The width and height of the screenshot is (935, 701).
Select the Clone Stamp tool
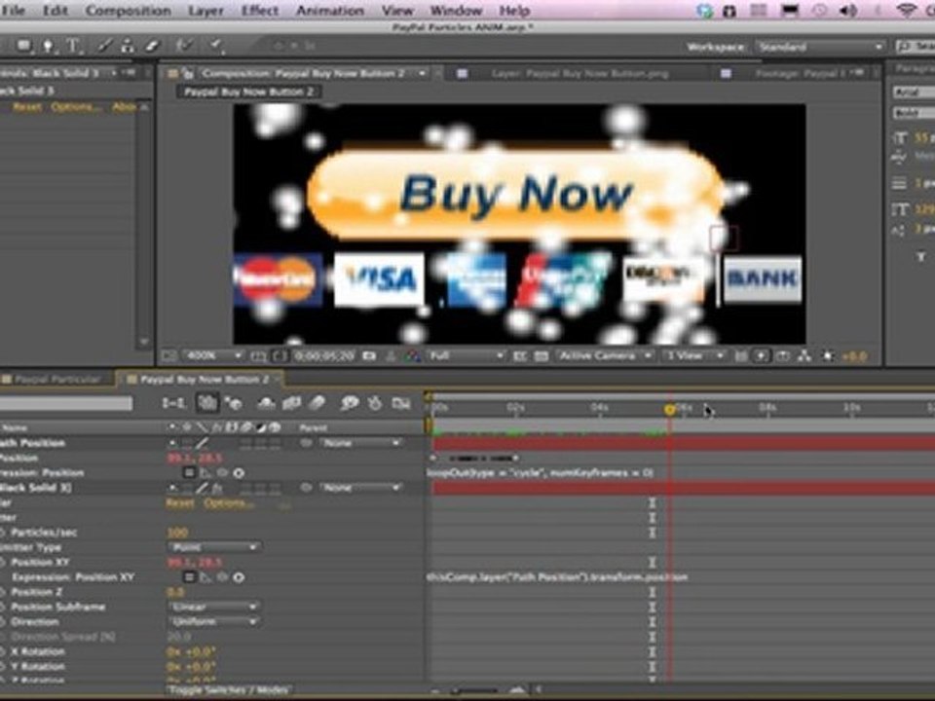(x=127, y=46)
